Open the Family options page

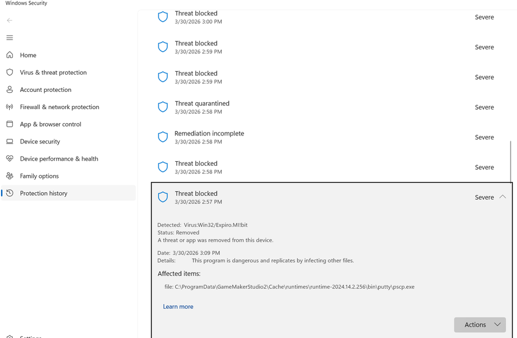[40, 176]
